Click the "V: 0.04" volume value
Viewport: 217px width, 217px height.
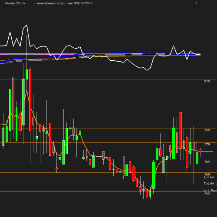(x=209, y=184)
